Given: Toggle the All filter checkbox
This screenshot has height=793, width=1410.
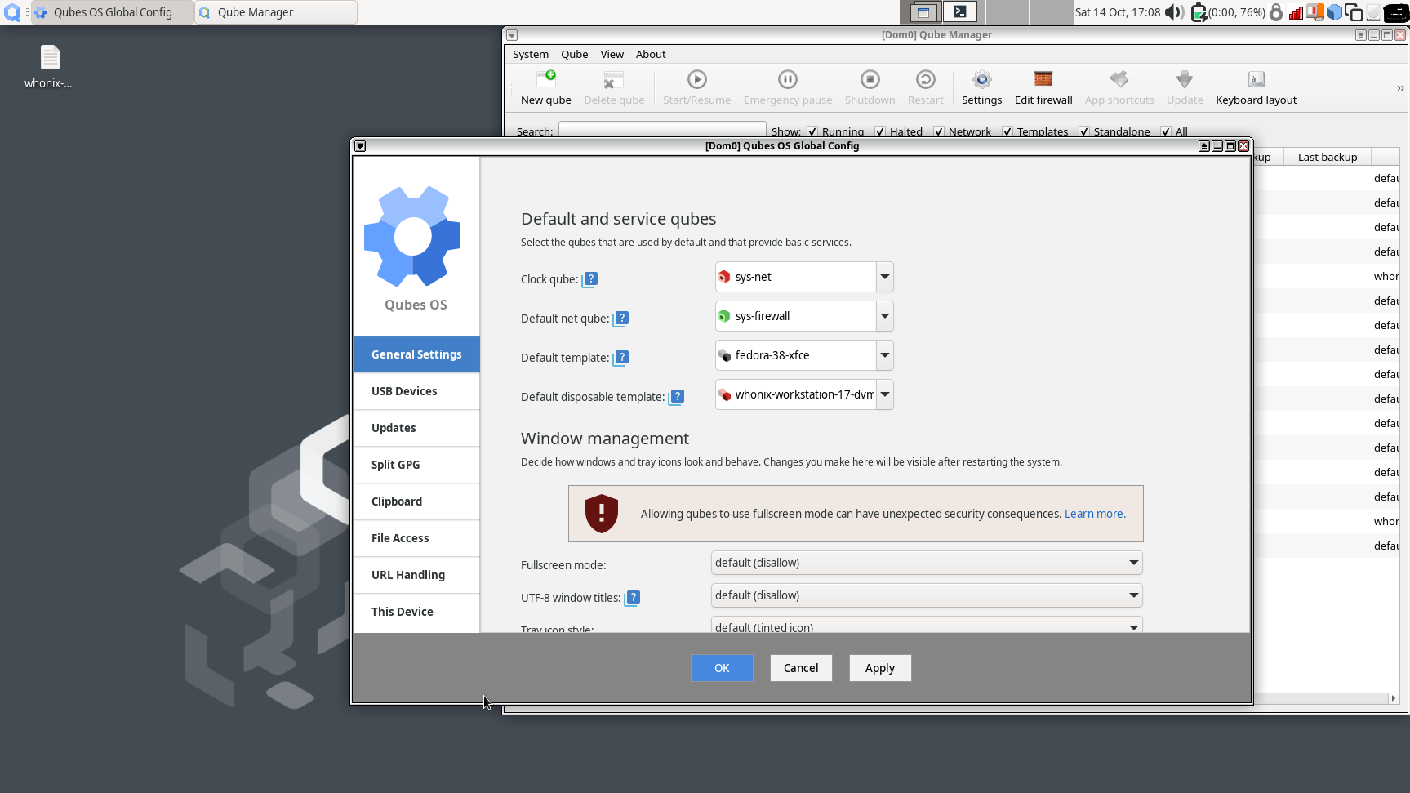Looking at the screenshot, I should 1166,131.
